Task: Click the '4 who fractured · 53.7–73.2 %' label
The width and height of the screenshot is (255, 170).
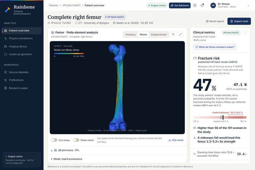Action: (227, 113)
